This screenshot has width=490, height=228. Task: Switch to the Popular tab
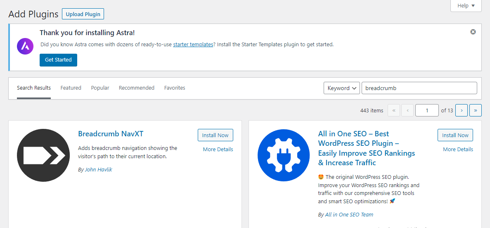pos(100,88)
